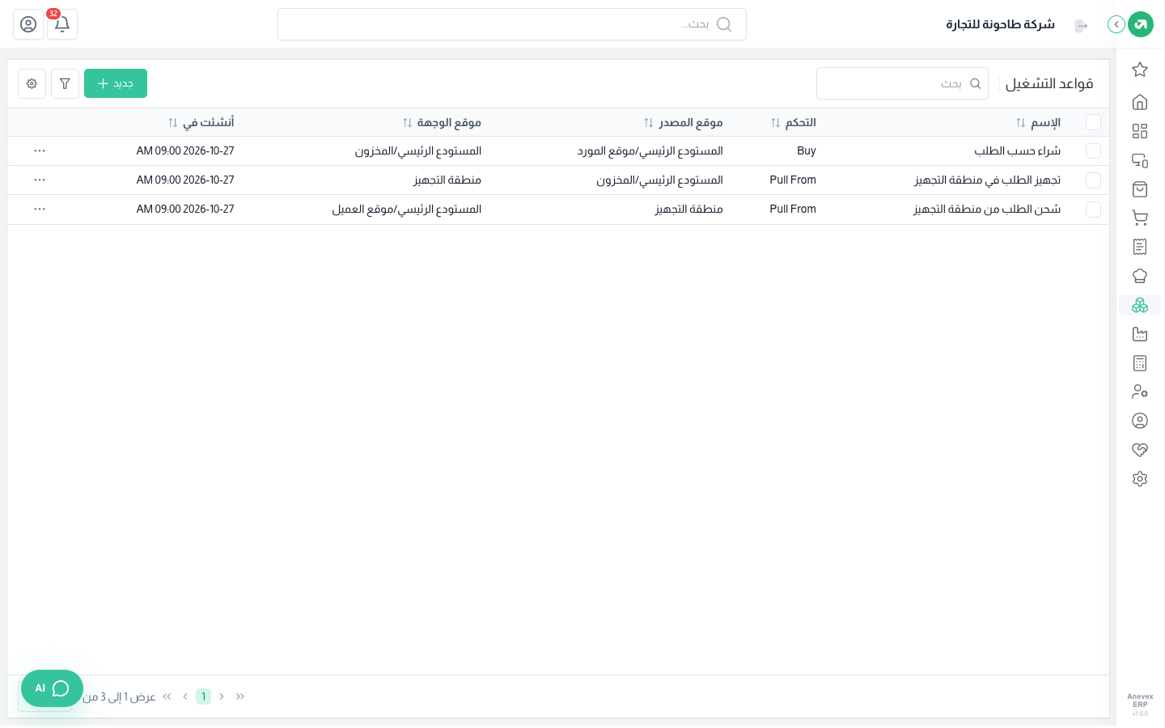Focus the قواعد التشغيل table search field

[x=902, y=83]
